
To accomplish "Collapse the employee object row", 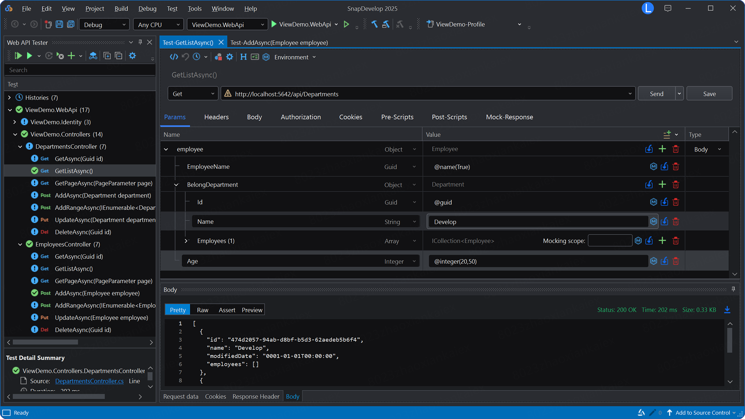I will 166,149.
